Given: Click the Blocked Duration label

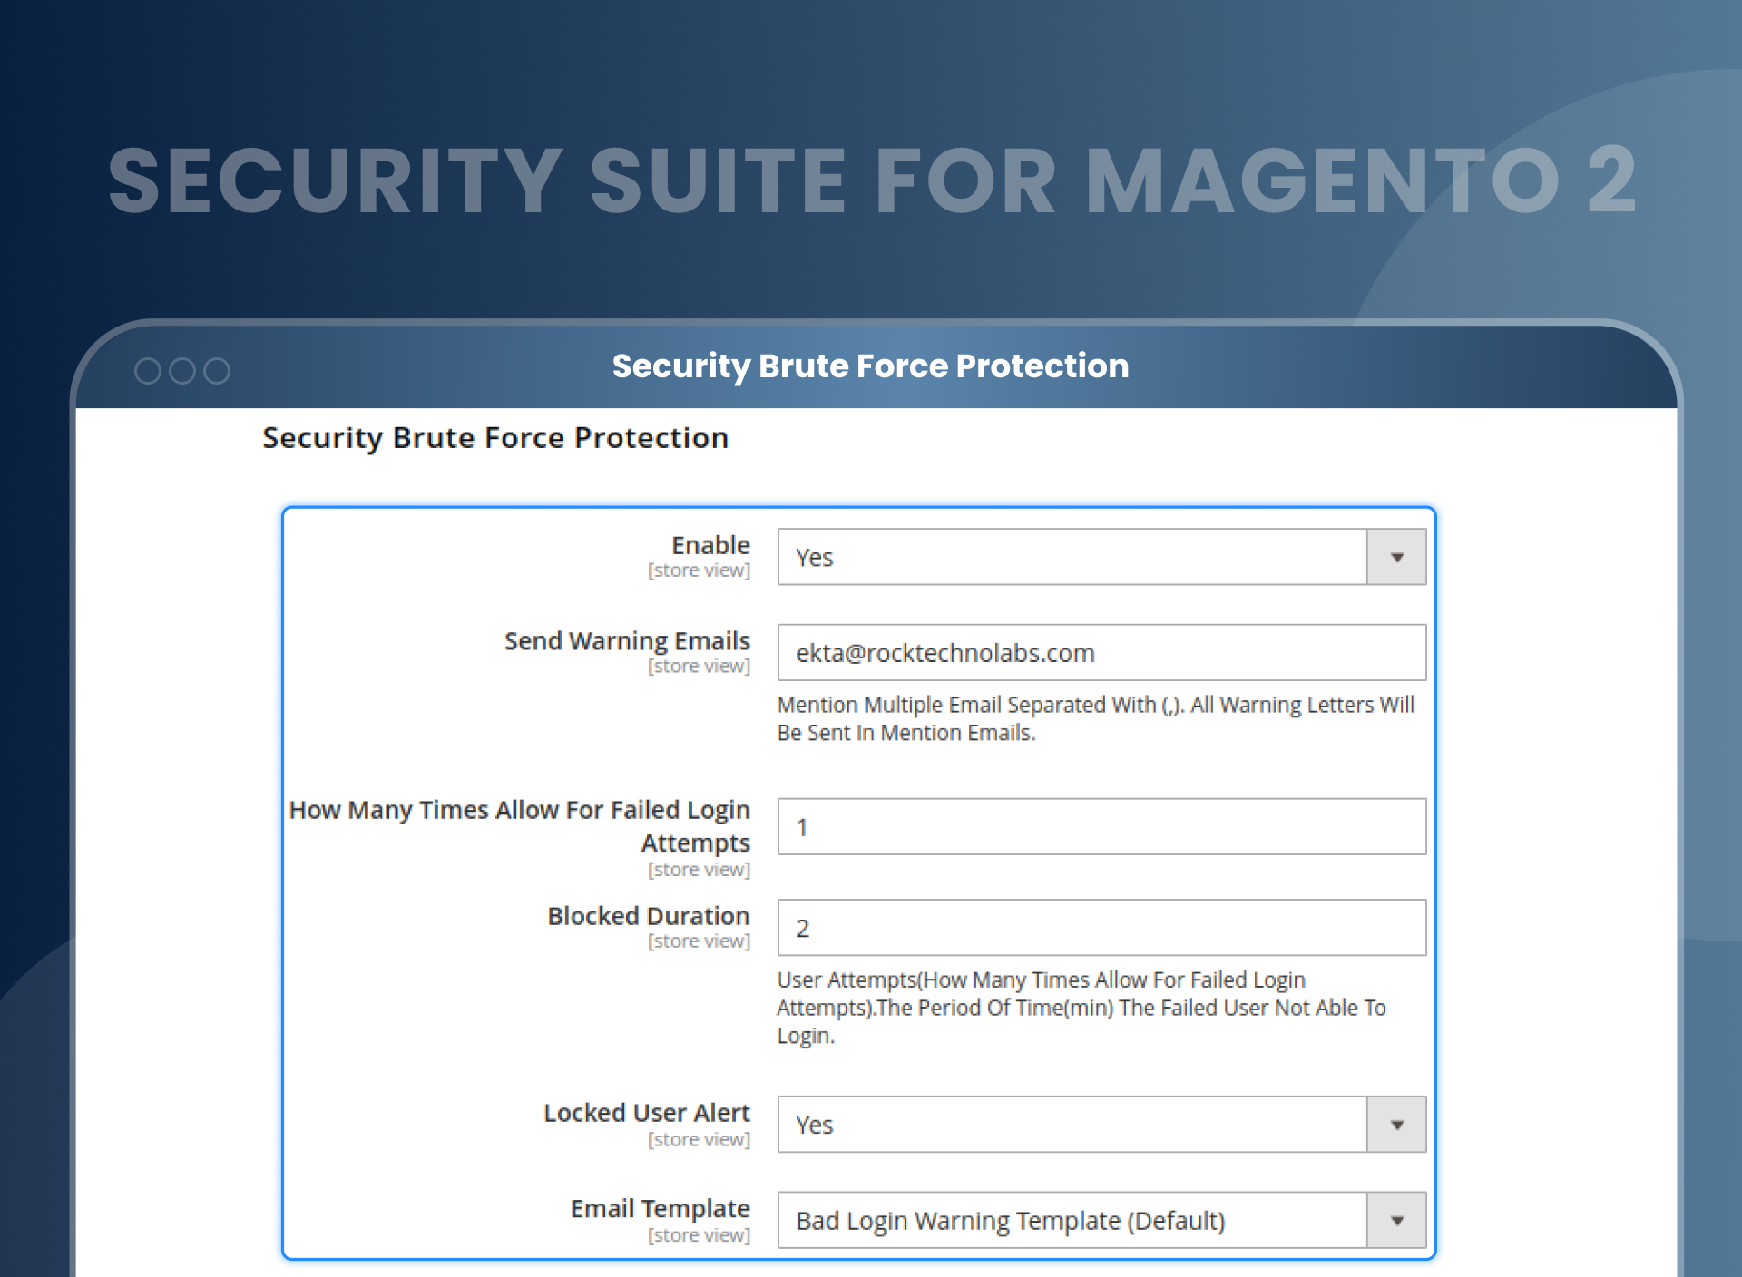Looking at the screenshot, I should pyautogui.click(x=648, y=915).
